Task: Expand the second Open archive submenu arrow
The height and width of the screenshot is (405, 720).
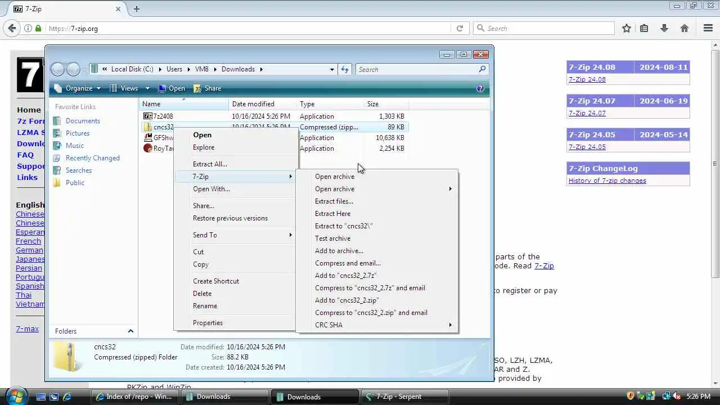Action: [450, 189]
